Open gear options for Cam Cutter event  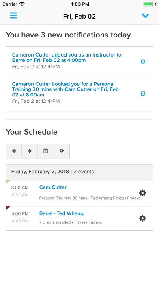coord(142,193)
